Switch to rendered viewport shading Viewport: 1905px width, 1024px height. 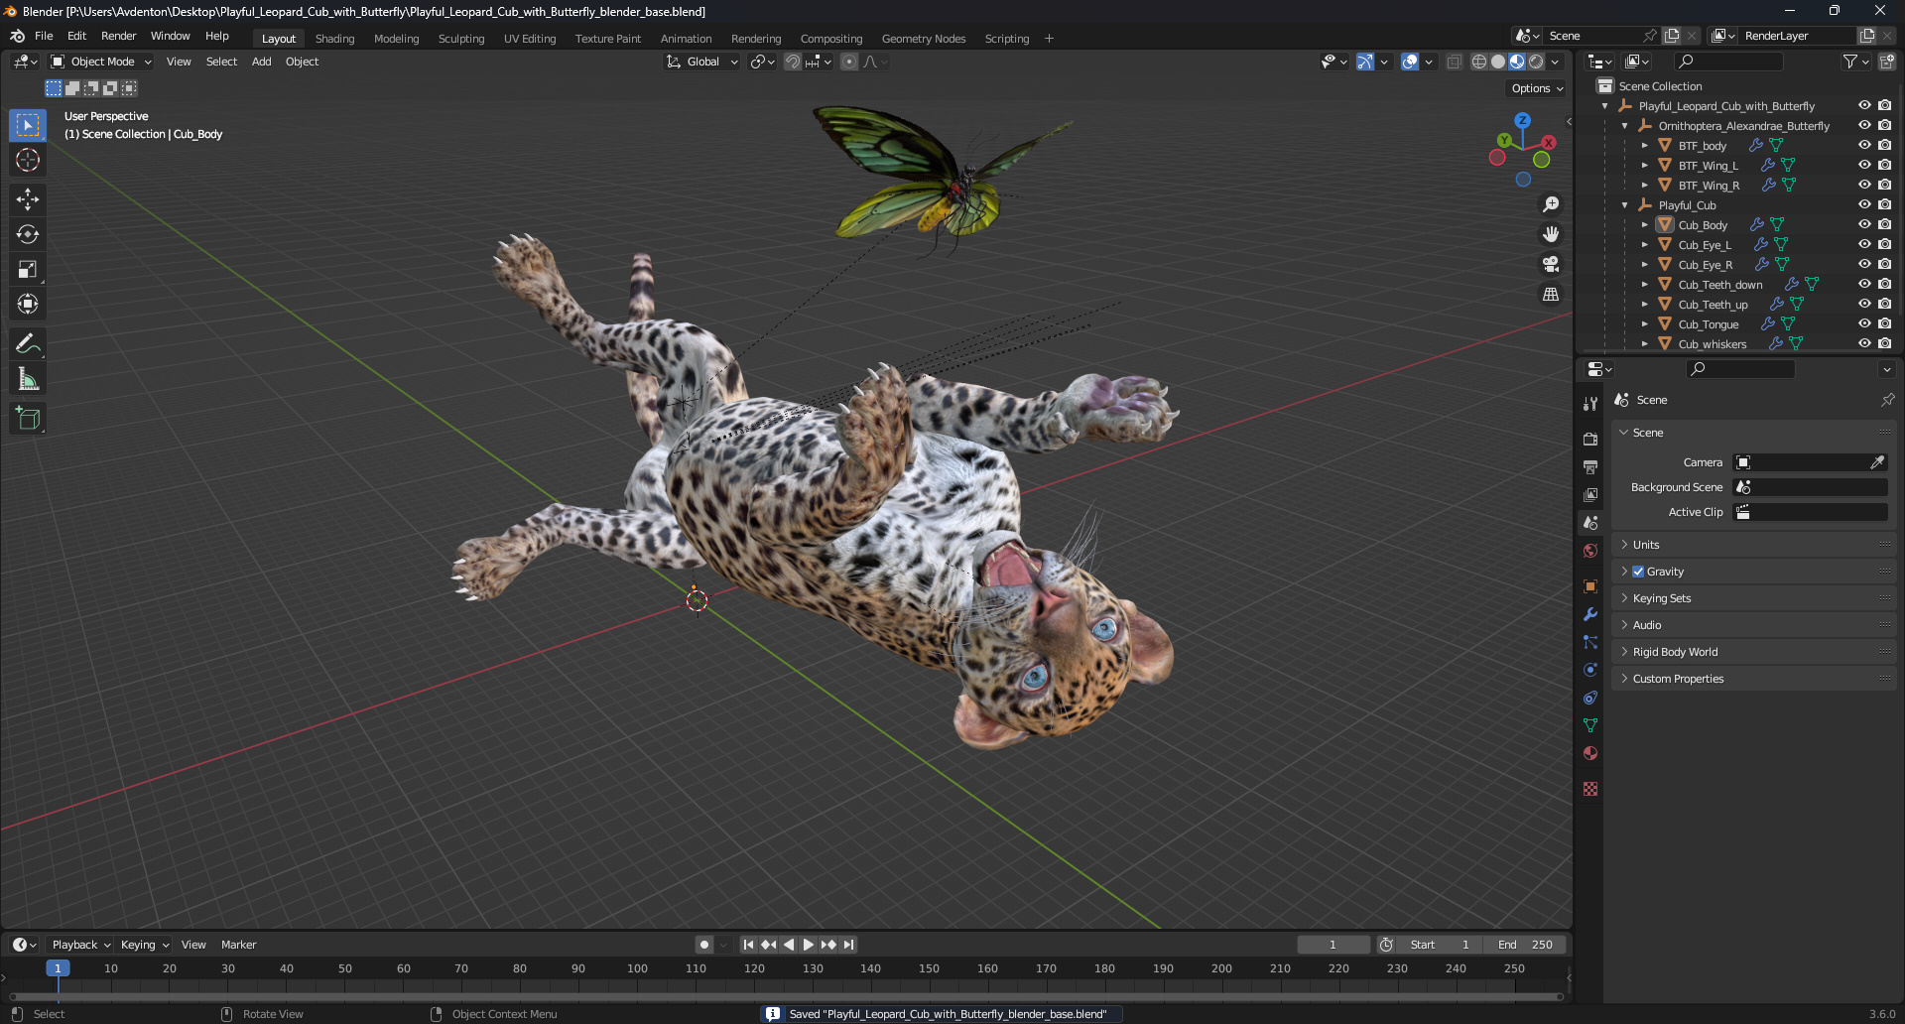click(1536, 62)
